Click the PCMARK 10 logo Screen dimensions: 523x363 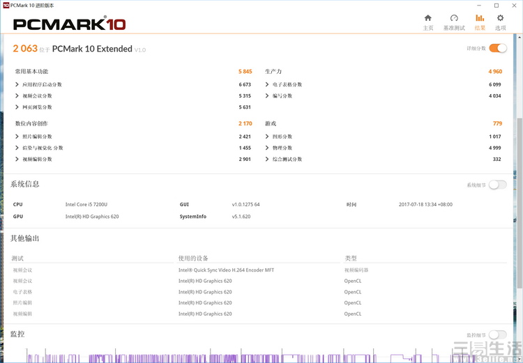tap(69, 24)
